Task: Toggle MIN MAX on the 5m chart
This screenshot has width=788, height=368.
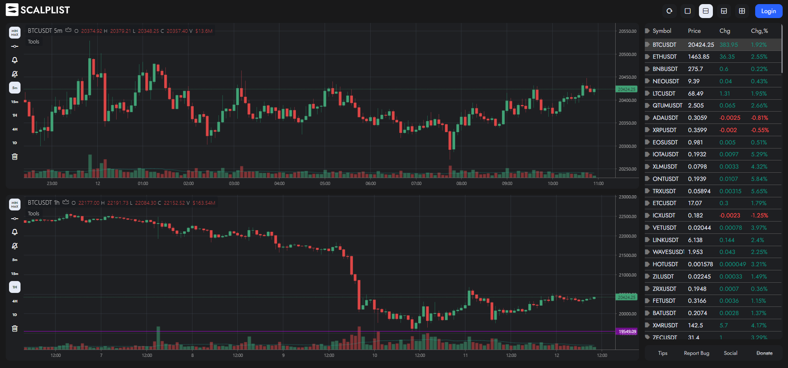Action: [x=15, y=33]
